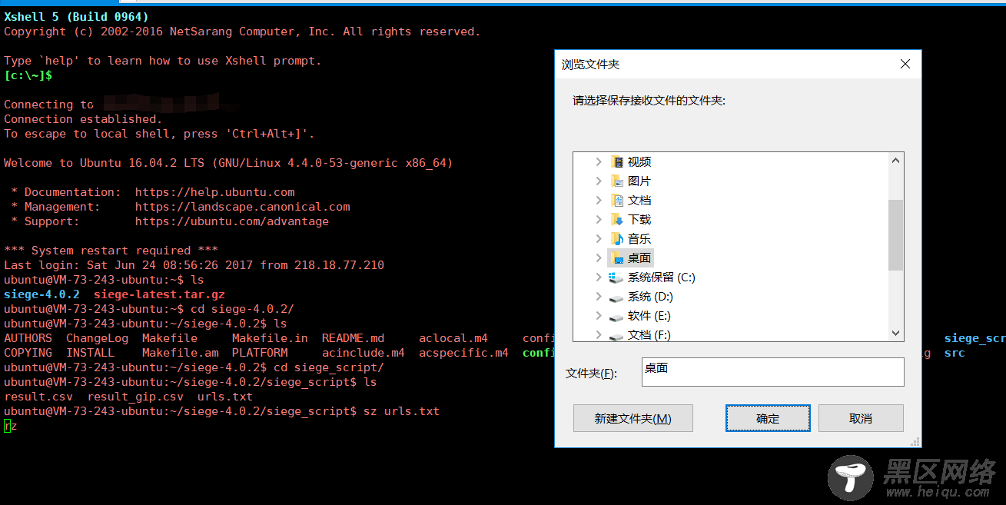The height and width of the screenshot is (505, 1006).
Task: Click result.csv in terminal listing
Action: [38, 397]
